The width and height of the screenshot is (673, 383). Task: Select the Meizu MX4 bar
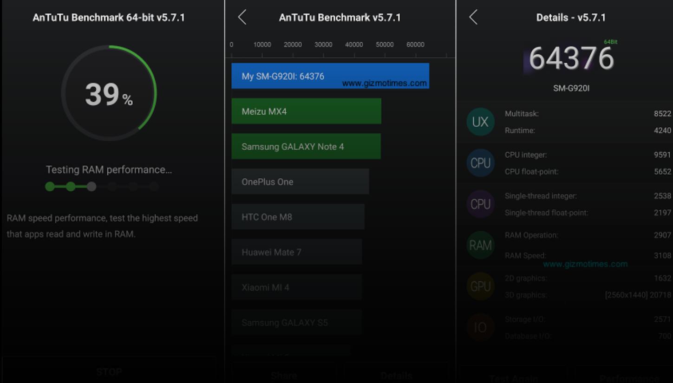(307, 111)
